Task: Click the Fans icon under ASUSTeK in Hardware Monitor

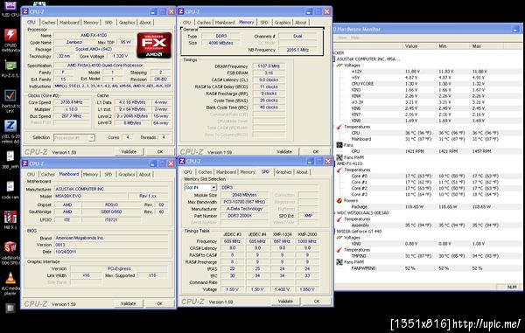Action: pos(339,145)
